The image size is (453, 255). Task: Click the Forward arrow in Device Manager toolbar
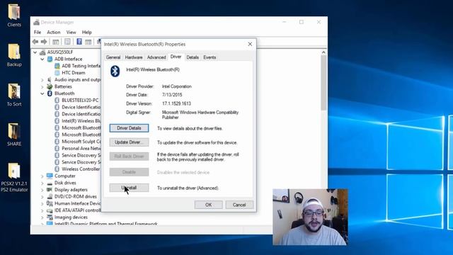(x=44, y=42)
